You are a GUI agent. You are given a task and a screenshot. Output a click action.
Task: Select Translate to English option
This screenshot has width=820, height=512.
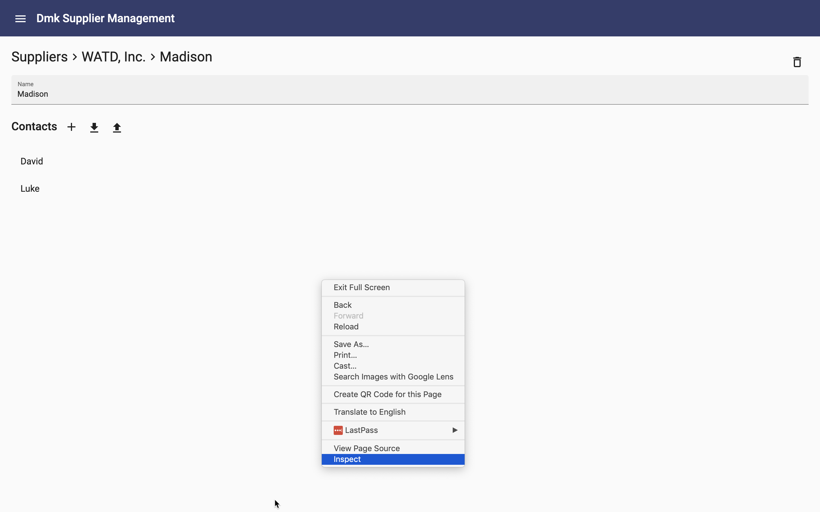(x=370, y=412)
